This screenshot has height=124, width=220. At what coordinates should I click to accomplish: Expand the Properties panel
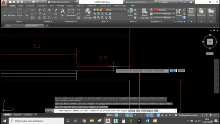[x=156, y=21]
